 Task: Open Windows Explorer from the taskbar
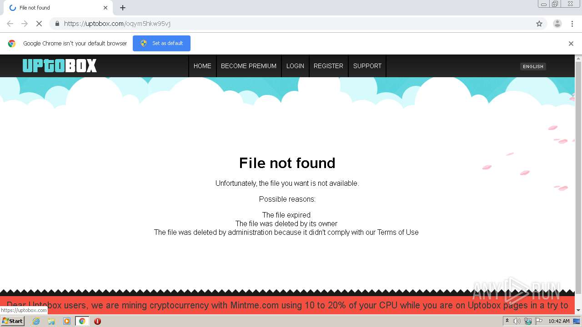tap(51, 321)
